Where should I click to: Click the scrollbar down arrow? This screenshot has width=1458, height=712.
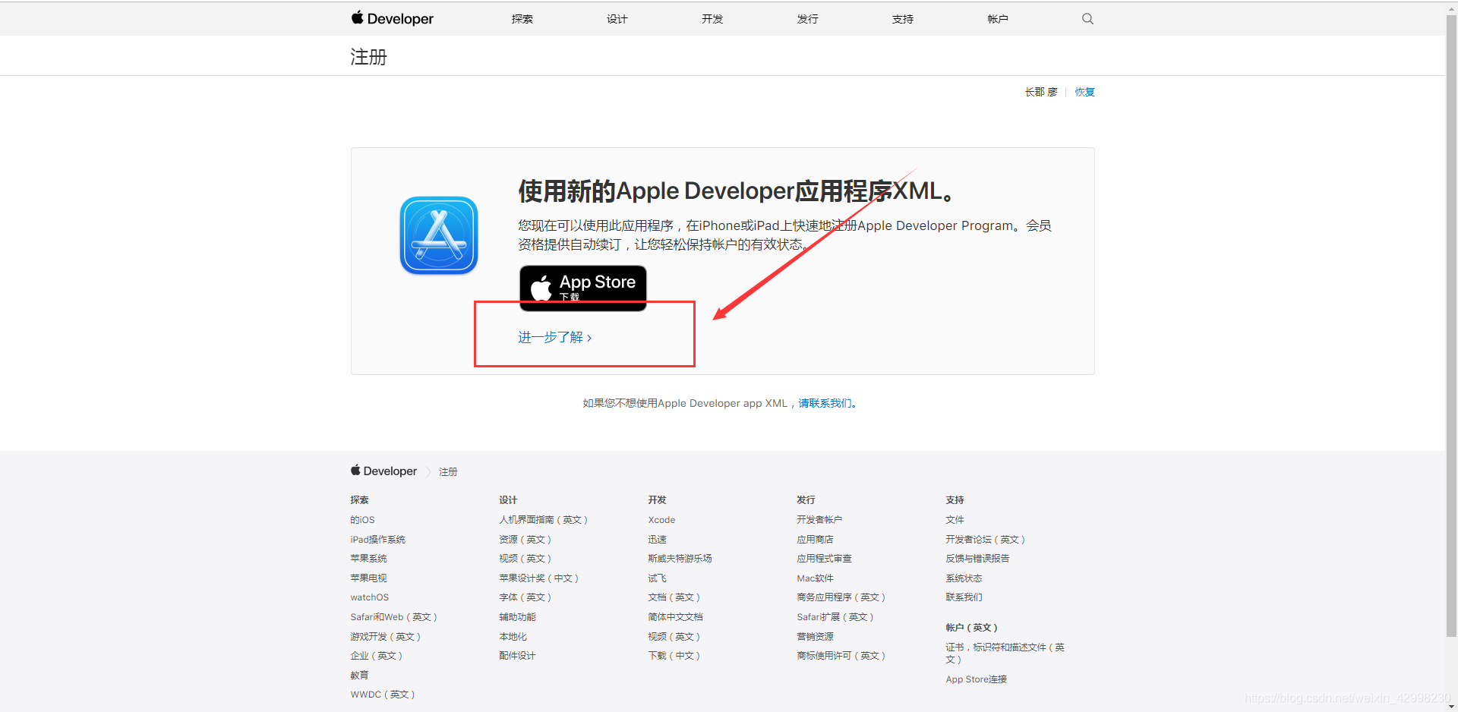tap(1451, 706)
